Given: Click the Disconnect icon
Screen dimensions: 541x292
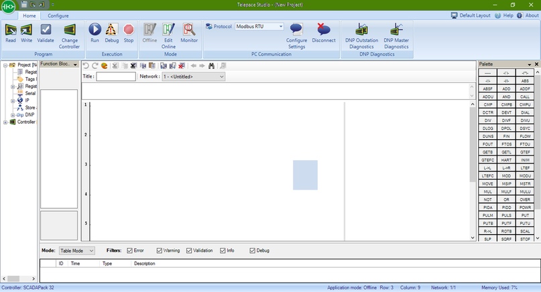Looking at the screenshot, I should coord(323,29).
